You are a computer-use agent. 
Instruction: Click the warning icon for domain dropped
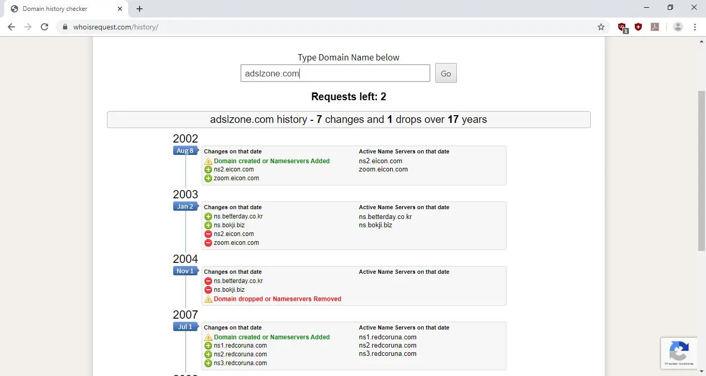pos(208,299)
